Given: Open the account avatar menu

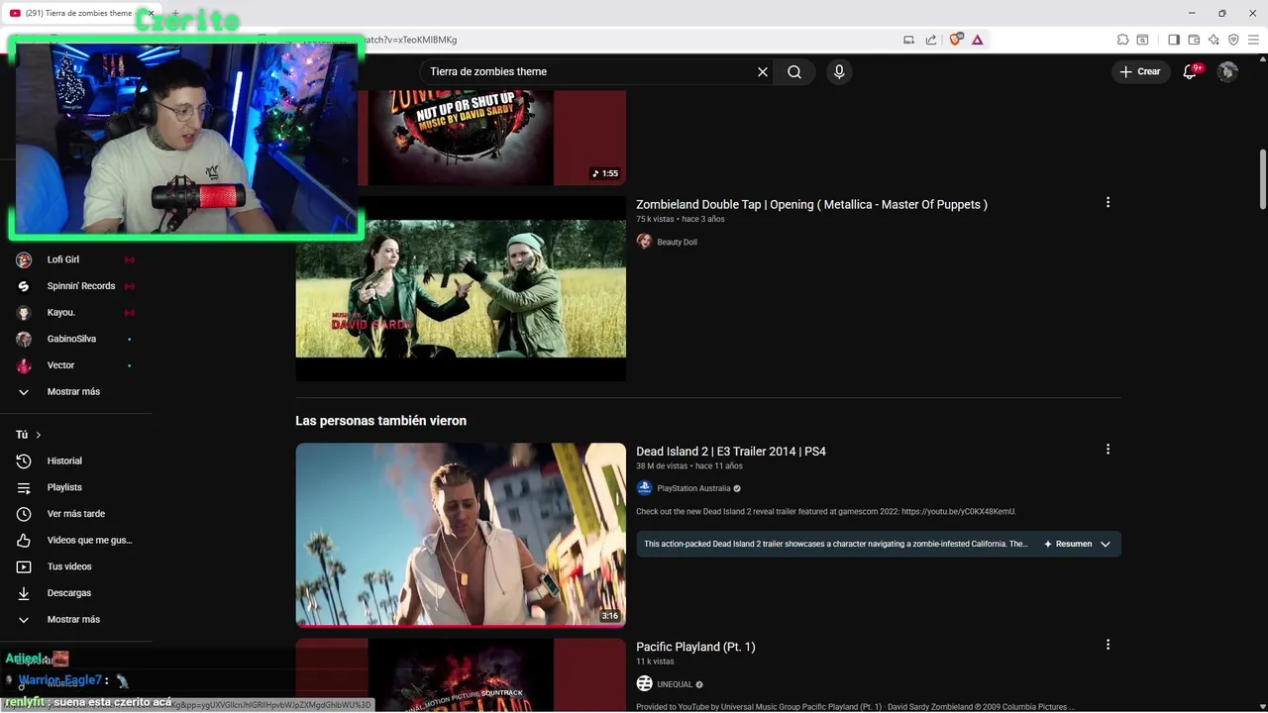Looking at the screenshot, I should click(x=1227, y=71).
